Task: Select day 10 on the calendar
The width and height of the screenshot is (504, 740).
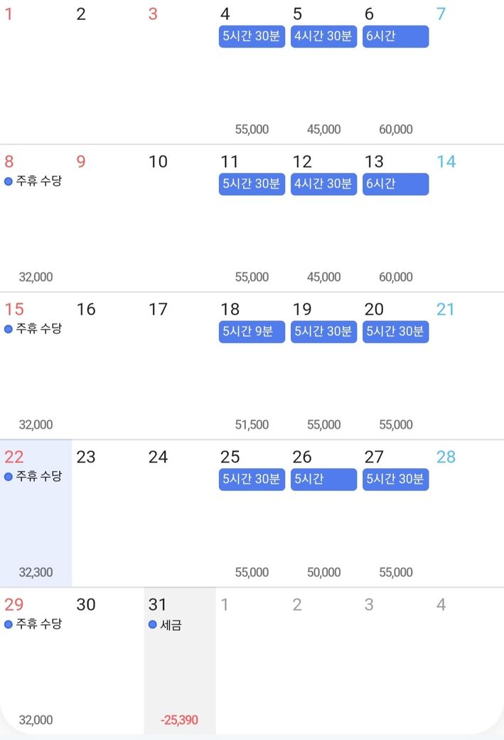Action: (x=158, y=162)
